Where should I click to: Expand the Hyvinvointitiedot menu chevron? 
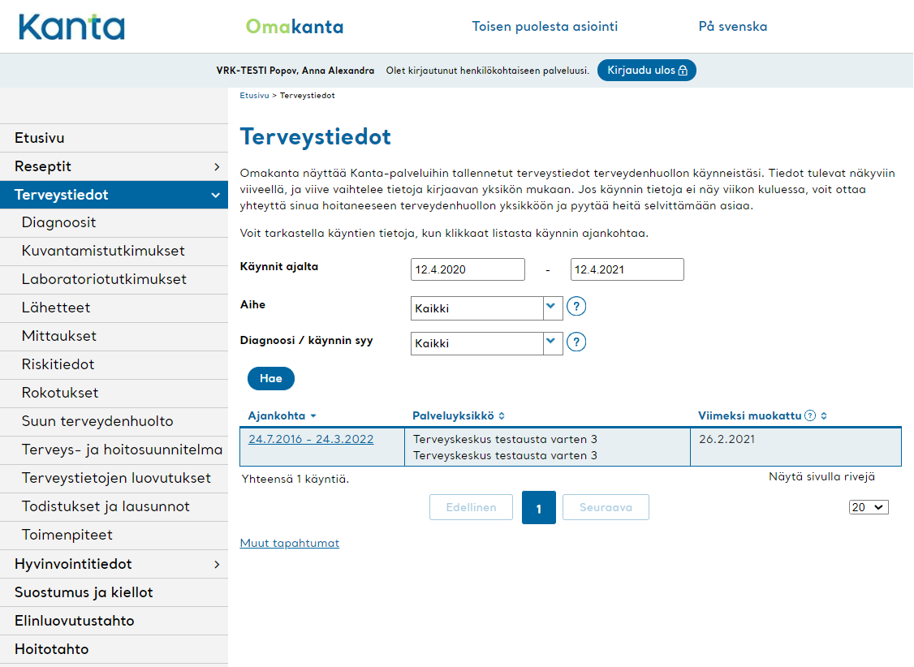click(x=217, y=565)
